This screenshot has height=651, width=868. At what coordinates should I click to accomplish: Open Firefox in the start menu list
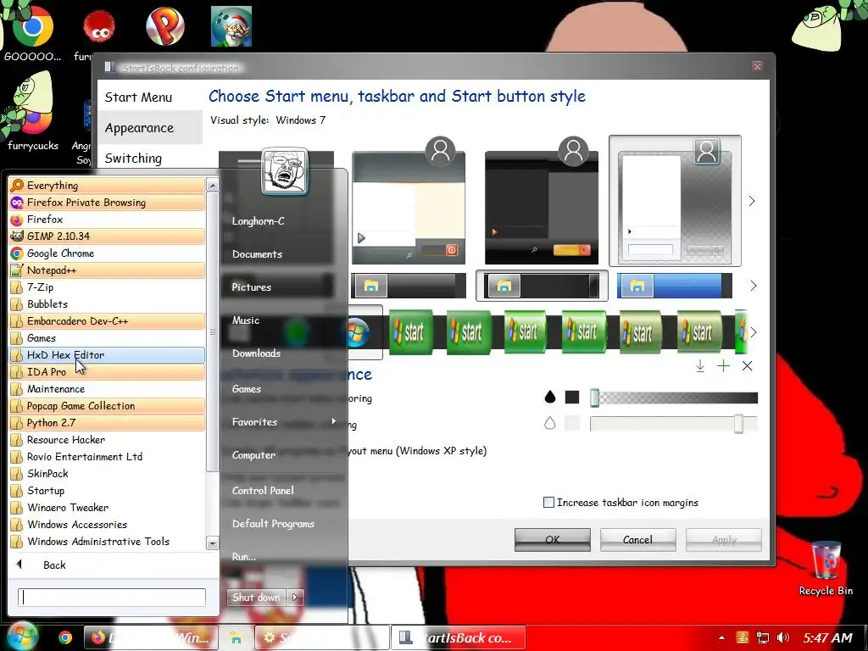pos(107,220)
